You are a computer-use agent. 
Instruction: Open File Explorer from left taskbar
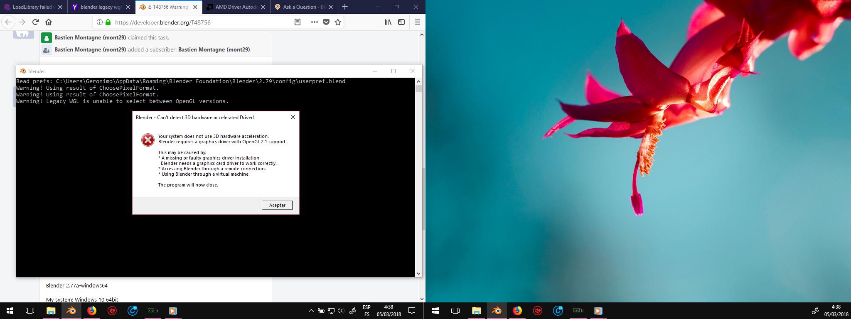point(51,311)
